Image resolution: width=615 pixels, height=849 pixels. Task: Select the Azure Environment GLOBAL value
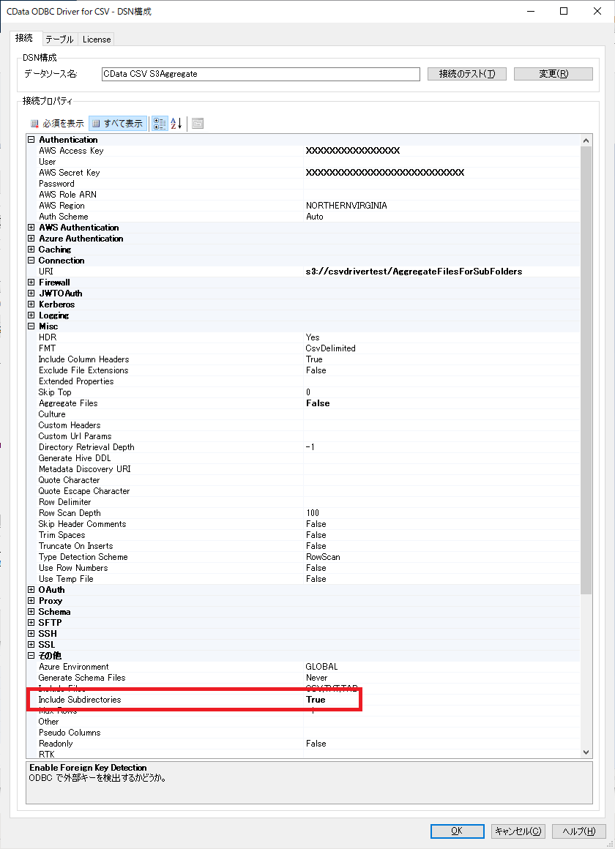click(x=321, y=667)
